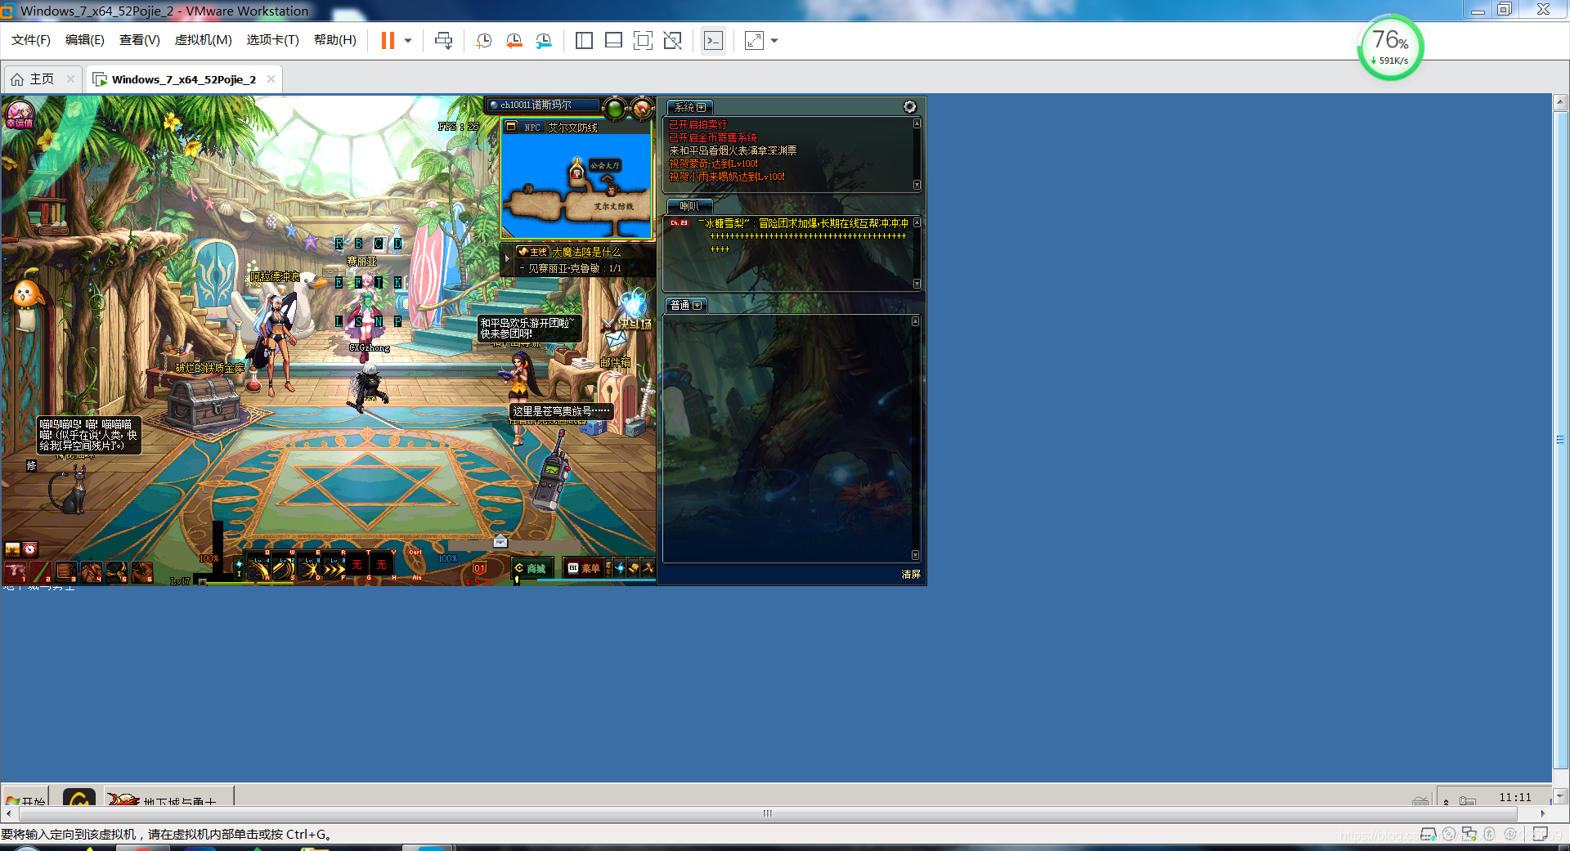Image resolution: width=1570 pixels, height=851 pixels.
Task: Click the stretch guest display icon
Action: (754, 41)
